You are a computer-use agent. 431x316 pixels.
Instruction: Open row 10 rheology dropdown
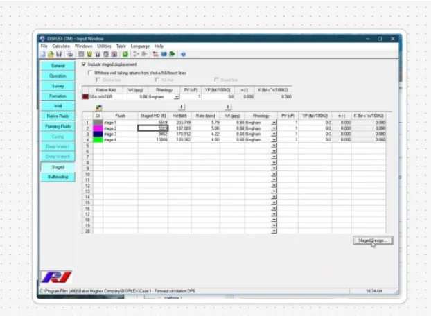(x=274, y=174)
